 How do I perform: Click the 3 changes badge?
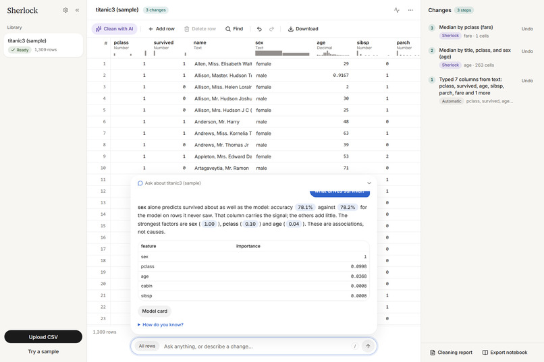pyautogui.click(x=156, y=10)
